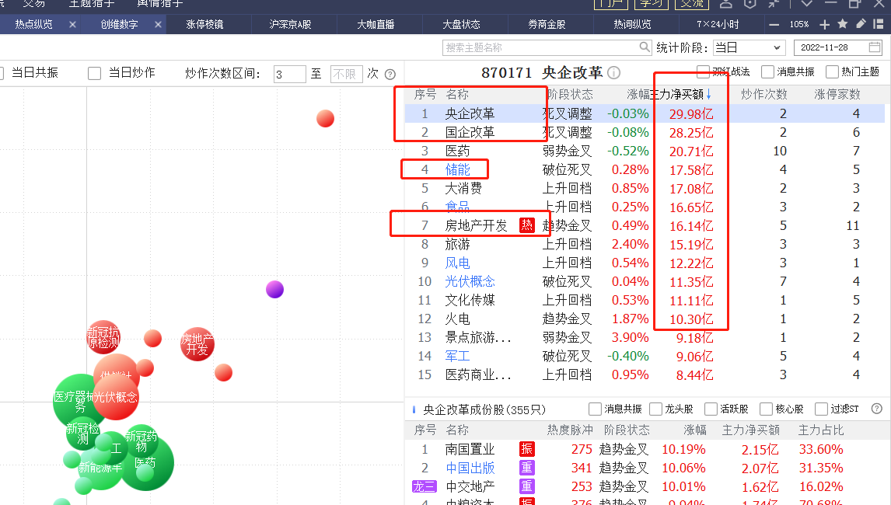Open the 风电 theme link

click(x=457, y=263)
